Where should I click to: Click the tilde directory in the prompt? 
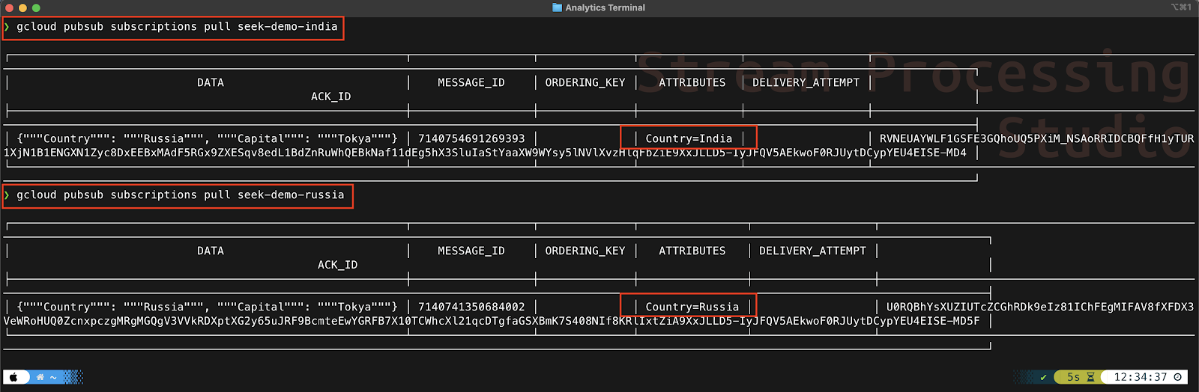point(53,378)
